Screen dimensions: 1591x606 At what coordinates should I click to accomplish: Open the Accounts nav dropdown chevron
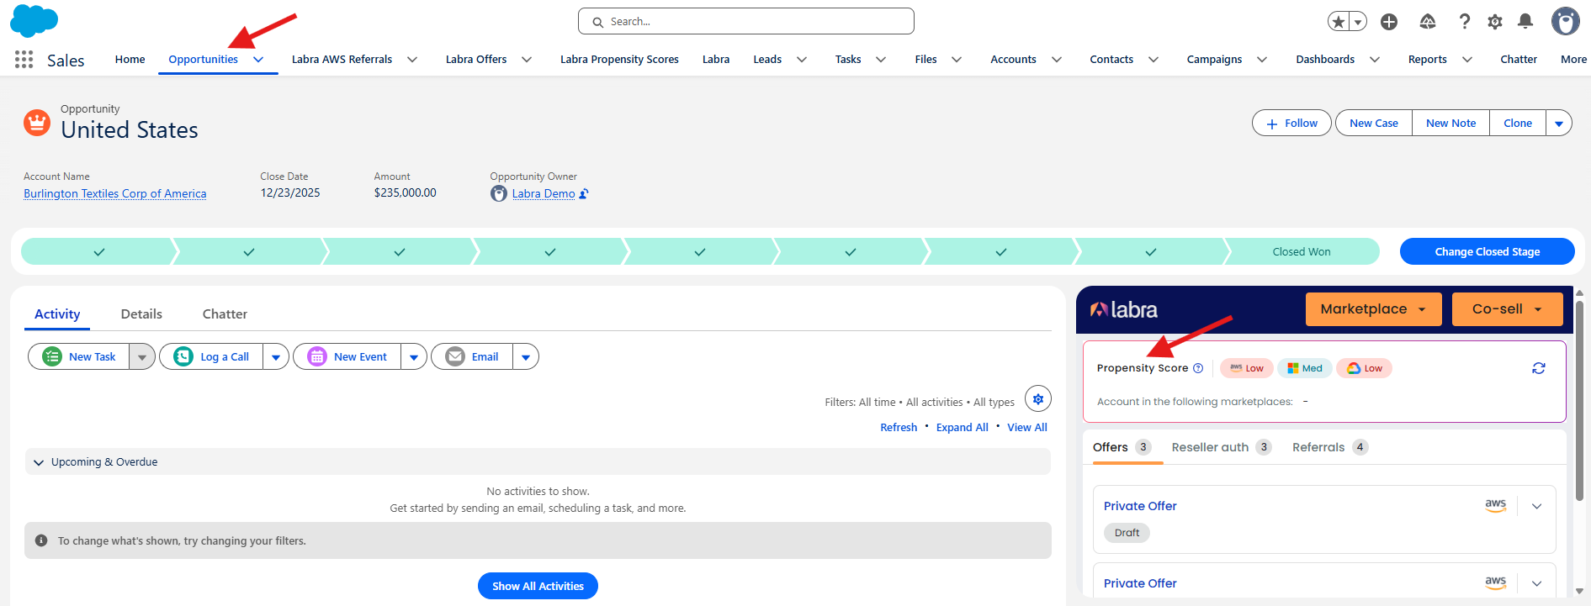coord(1057,60)
